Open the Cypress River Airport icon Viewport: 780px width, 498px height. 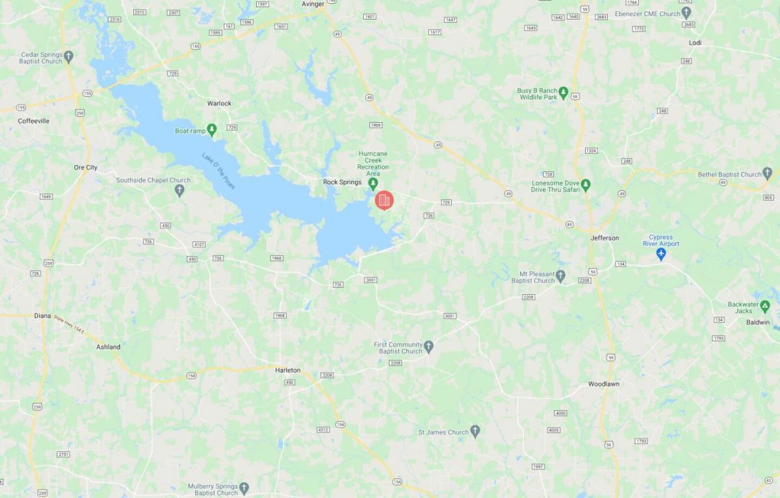(661, 255)
